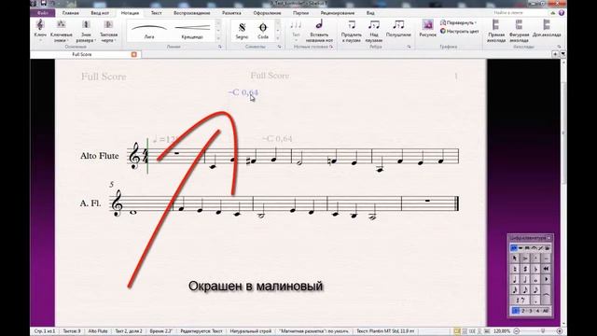The image size is (597, 336).
Task: Select voice 1 on the keypad
Action: (515, 311)
